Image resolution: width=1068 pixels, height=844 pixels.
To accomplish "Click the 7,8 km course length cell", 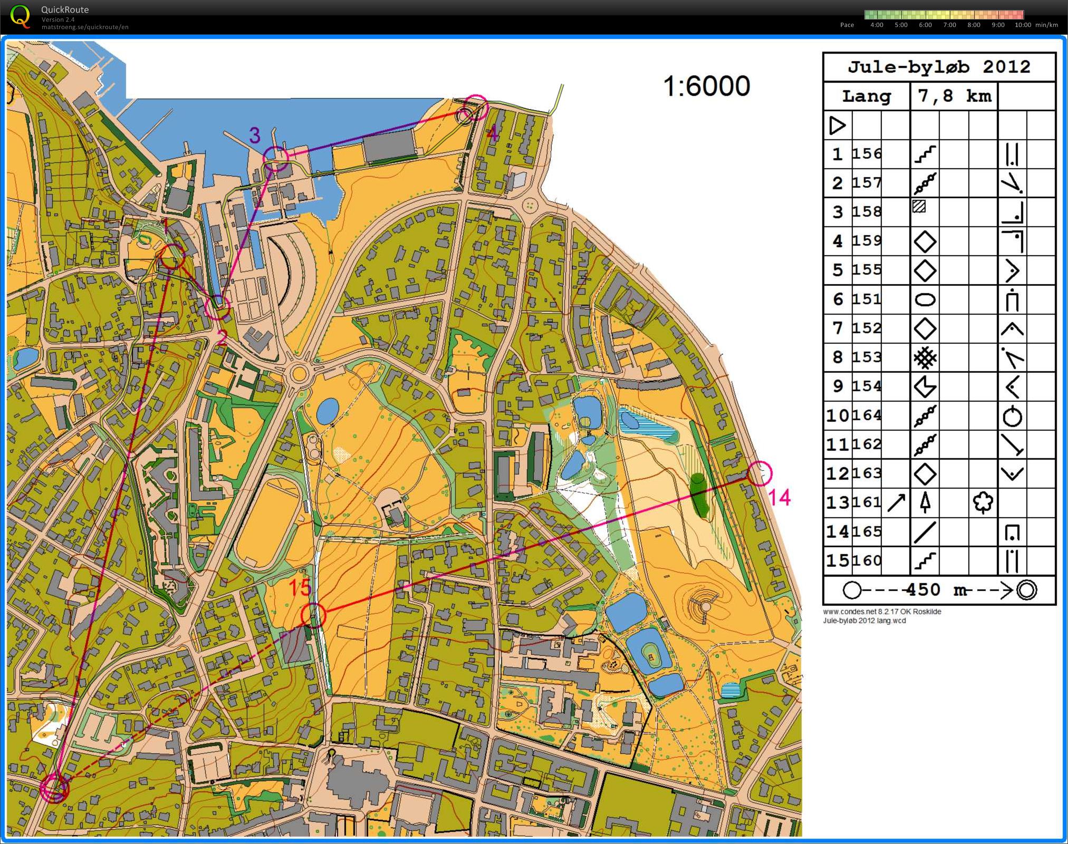I will pyautogui.click(x=954, y=96).
